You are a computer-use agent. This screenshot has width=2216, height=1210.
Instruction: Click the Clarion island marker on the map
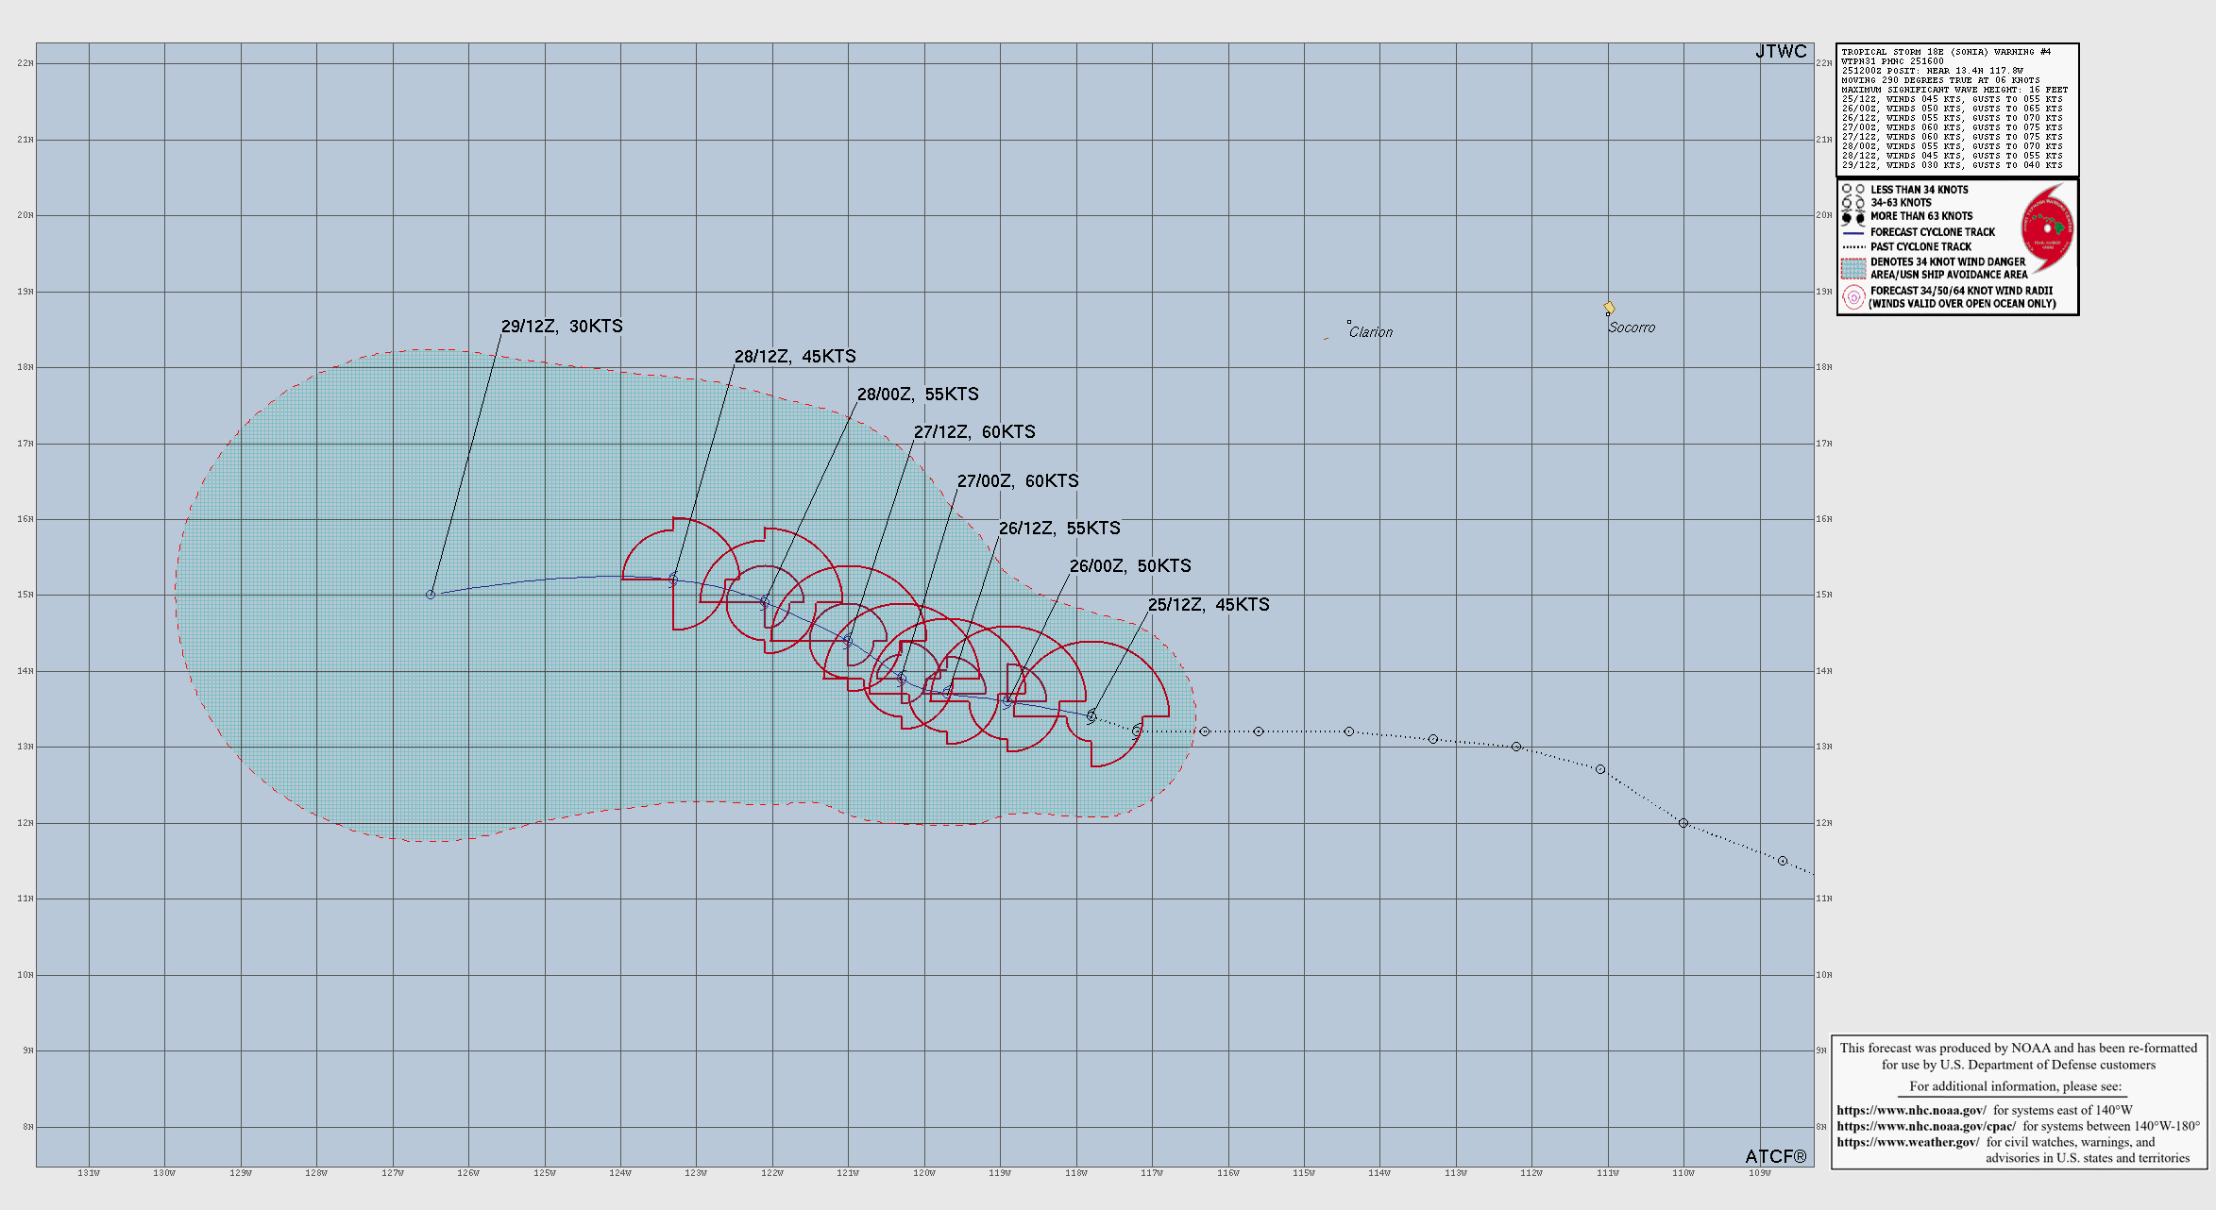click(x=1349, y=323)
